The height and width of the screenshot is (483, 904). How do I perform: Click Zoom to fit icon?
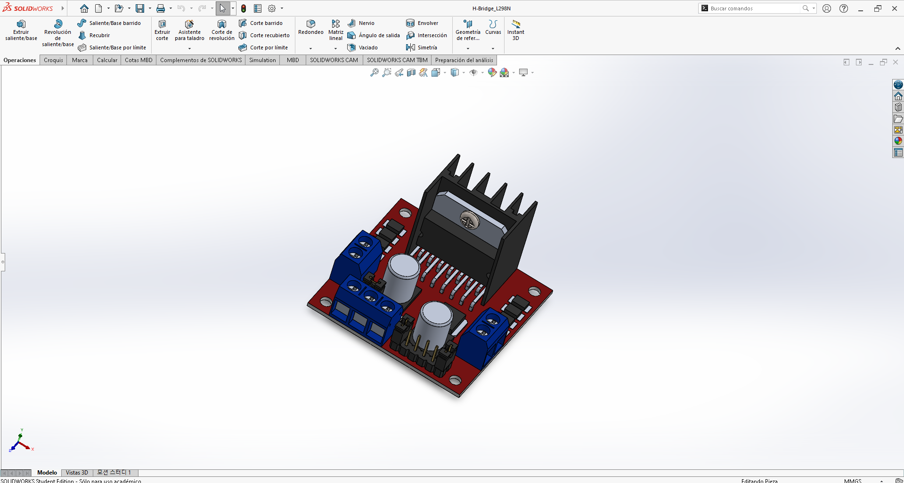click(x=375, y=72)
